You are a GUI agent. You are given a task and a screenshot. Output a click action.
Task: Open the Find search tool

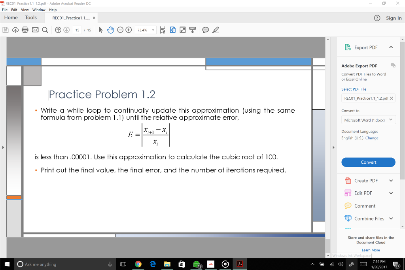(44, 30)
